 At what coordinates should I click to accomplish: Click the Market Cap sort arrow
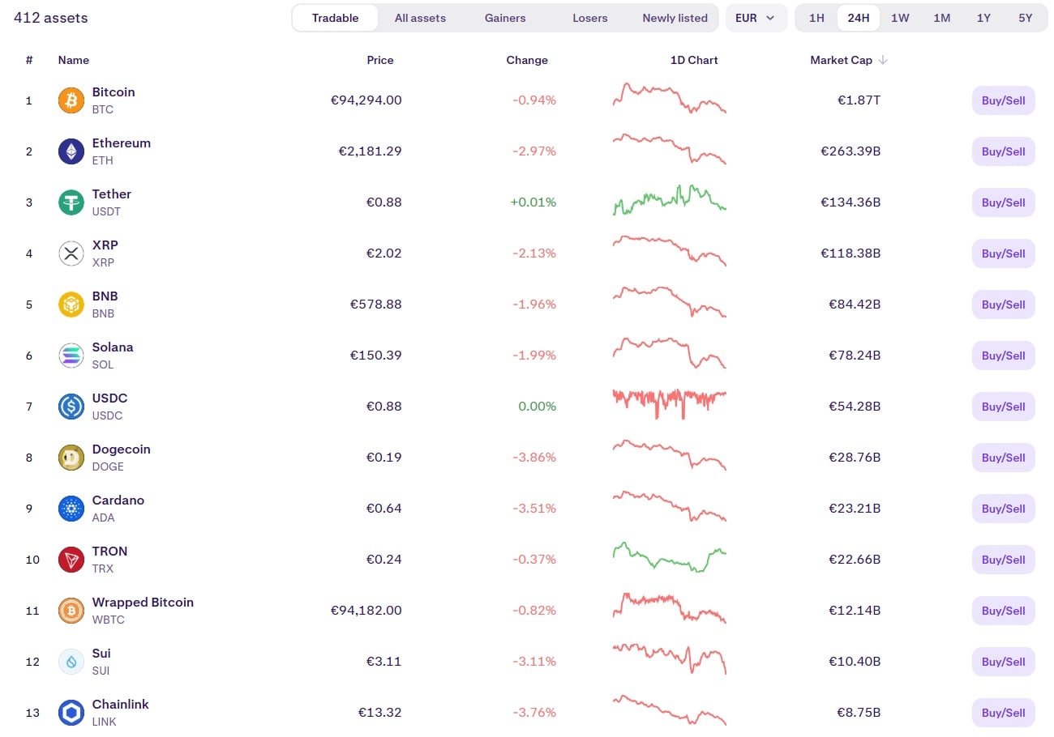pos(883,59)
